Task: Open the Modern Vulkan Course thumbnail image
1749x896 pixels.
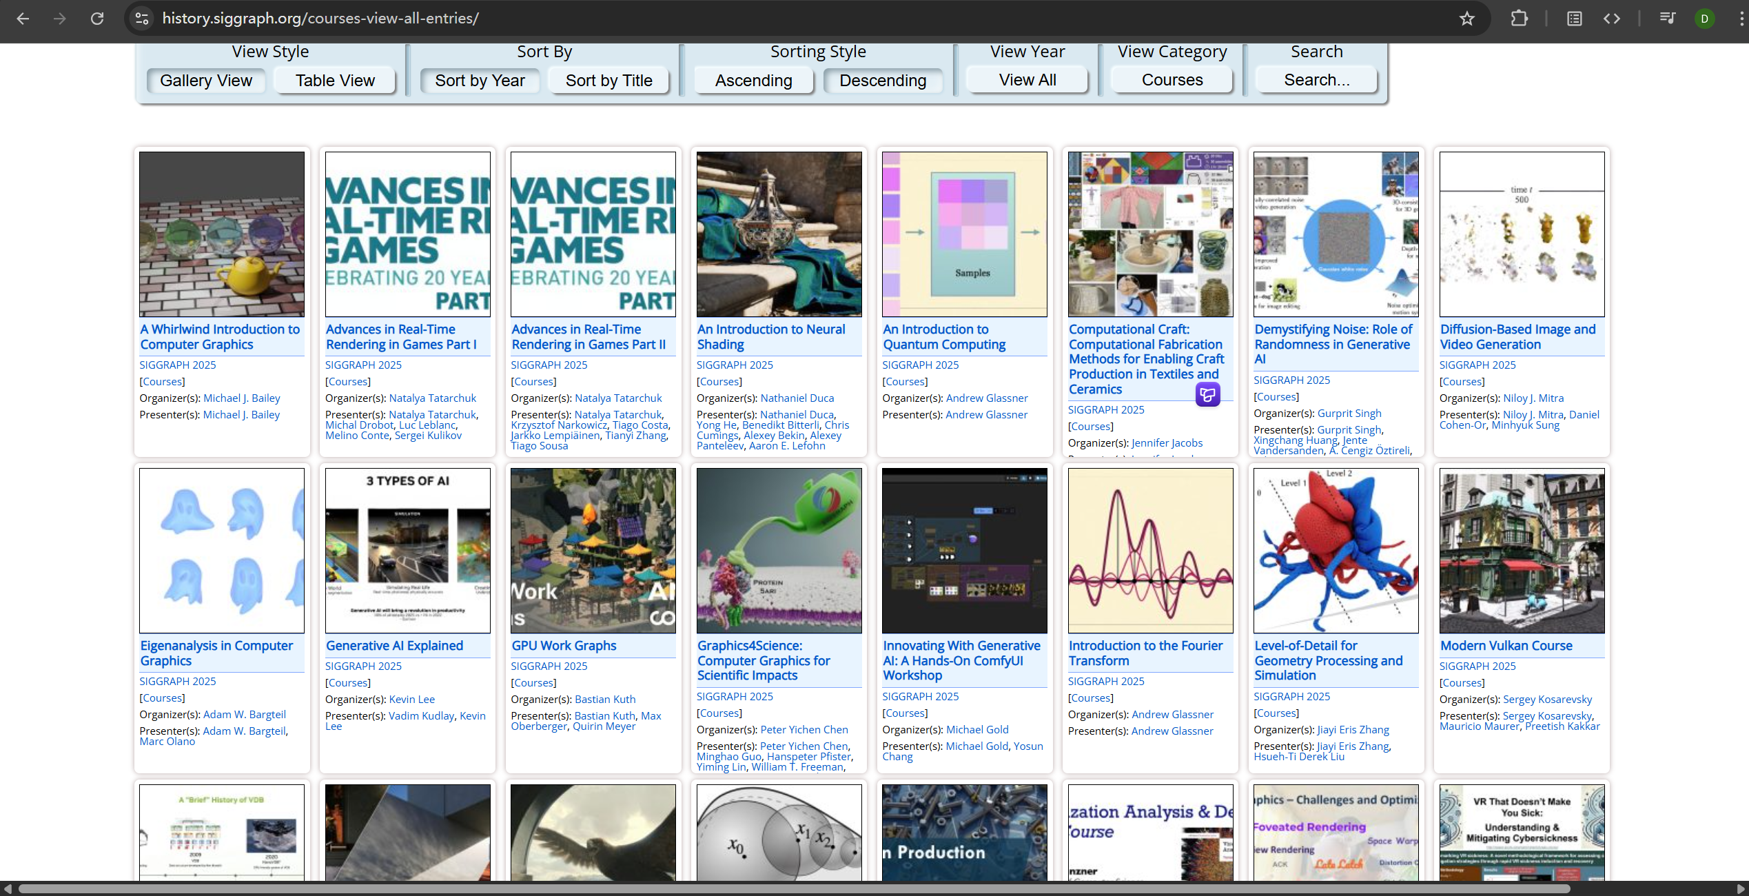Action: [1522, 551]
